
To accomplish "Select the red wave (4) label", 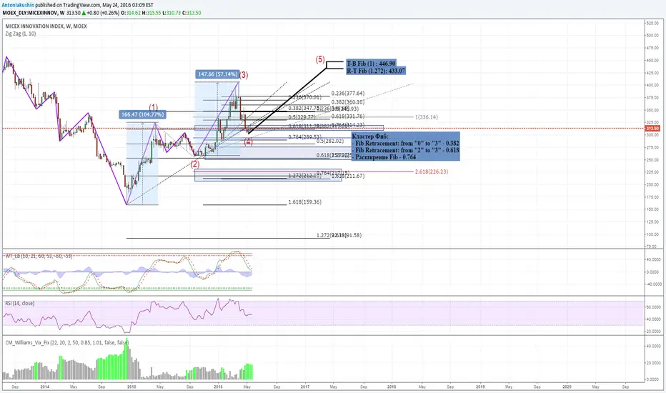I will click(249, 142).
